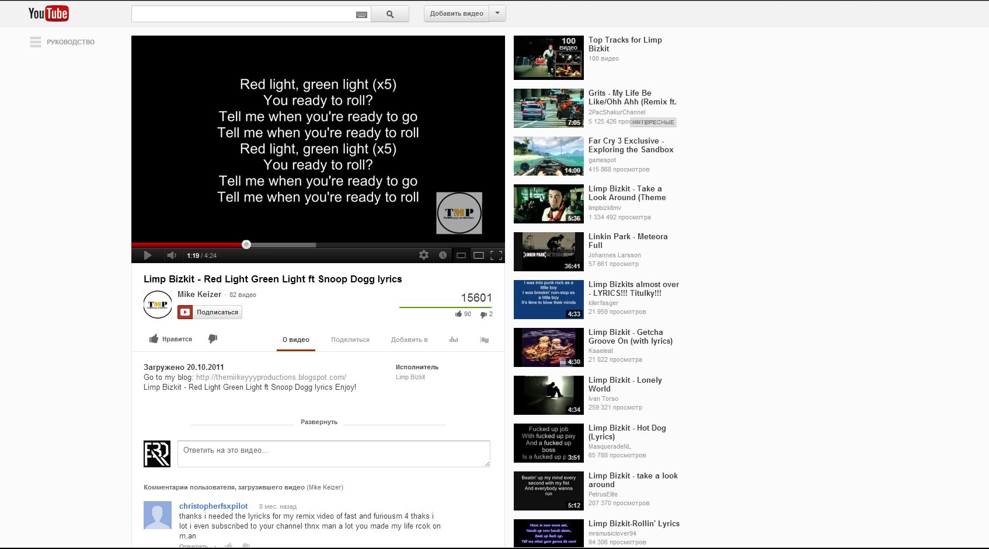Click christopherfsxpilot's avatar
This screenshot has width=989, height=549.
point(158,515)
